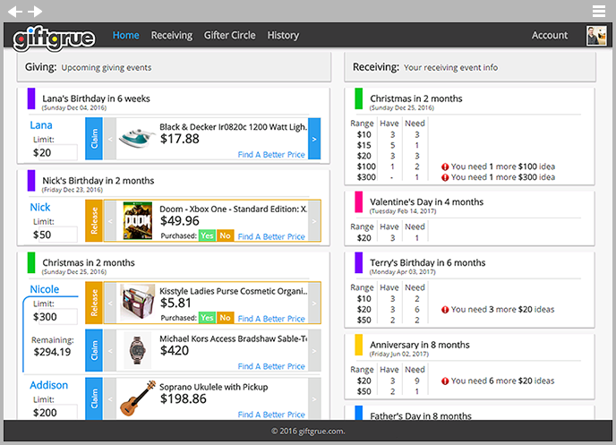Open Addison's profile link
616x445 pixels.
coord(48,385)
